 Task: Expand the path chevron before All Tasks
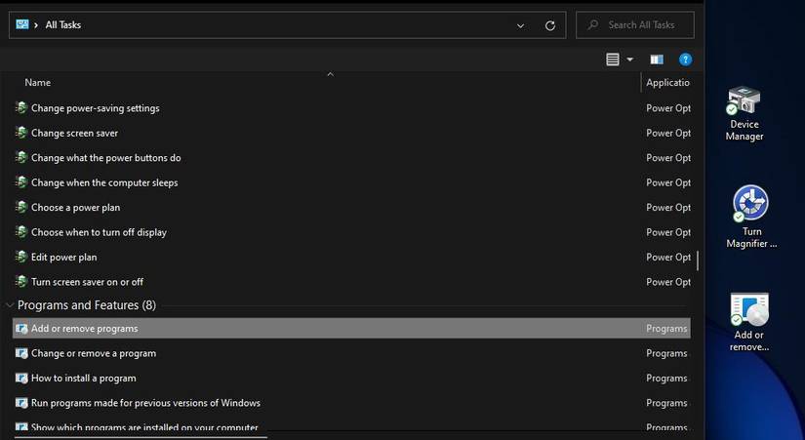(36, 24)
